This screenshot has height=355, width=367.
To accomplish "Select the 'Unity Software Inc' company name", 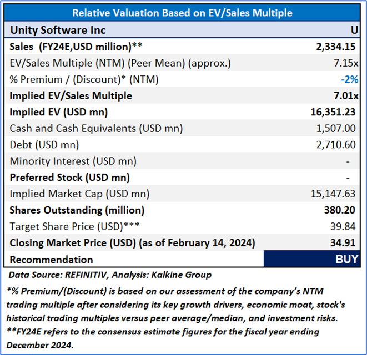I will tap(58, 30).
